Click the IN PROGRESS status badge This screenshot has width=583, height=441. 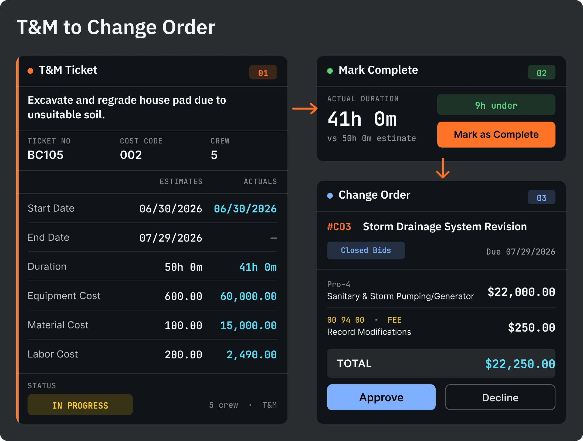point(80,405)
